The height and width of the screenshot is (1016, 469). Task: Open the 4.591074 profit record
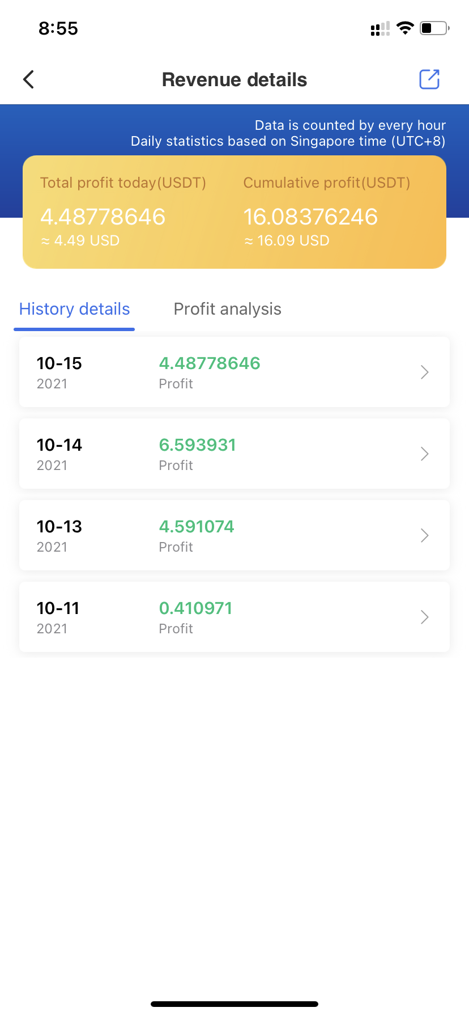coord(234,535)
